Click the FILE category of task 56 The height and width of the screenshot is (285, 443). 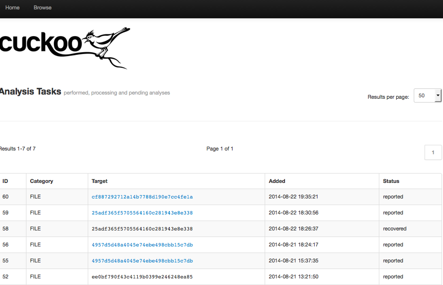(35, 245)
